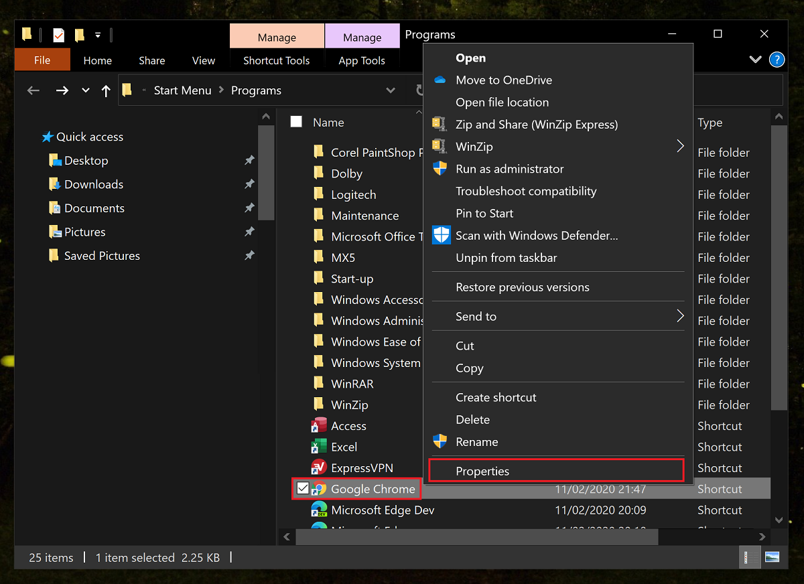Click the Type column header

pos(710,123)
